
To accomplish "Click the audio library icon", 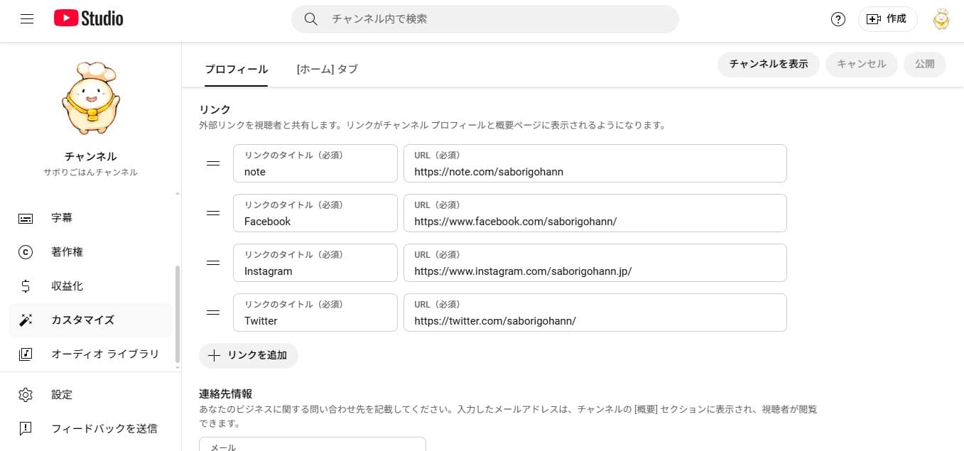I will tap(26, 354).
